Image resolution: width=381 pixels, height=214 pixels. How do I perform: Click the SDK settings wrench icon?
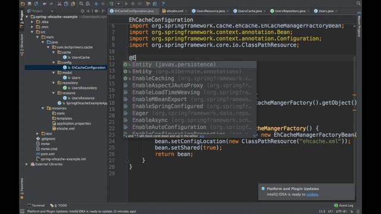click(x=148, y=4)
